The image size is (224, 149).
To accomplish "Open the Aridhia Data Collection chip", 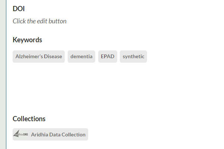I will (50, 135).
